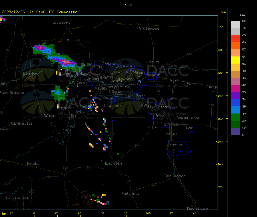Viewport: 257px width, 217px height.
Task: Click the Punta_Agua location label
Action: pos(130,194)
